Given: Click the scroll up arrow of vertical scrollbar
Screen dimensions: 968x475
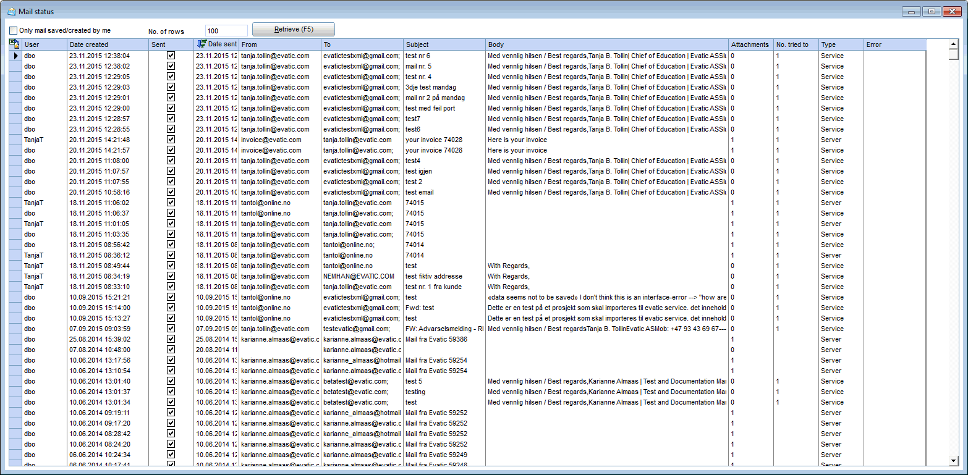Looking at the screenshot, I should click(x=953, y=43).
